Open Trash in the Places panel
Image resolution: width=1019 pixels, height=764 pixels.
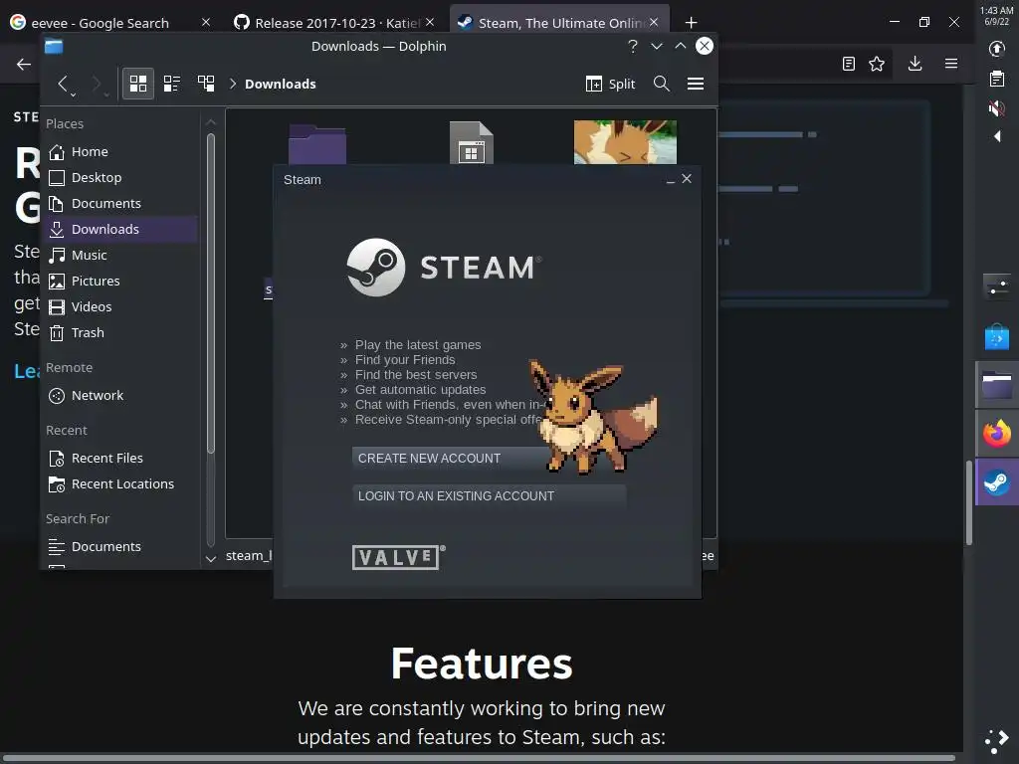120,332
